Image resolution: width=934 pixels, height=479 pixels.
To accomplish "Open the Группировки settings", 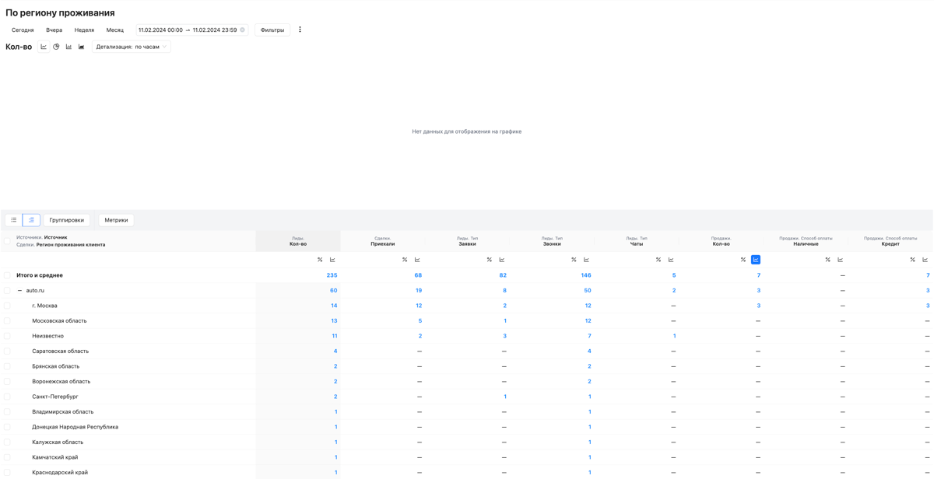I will tap(67, 220).
